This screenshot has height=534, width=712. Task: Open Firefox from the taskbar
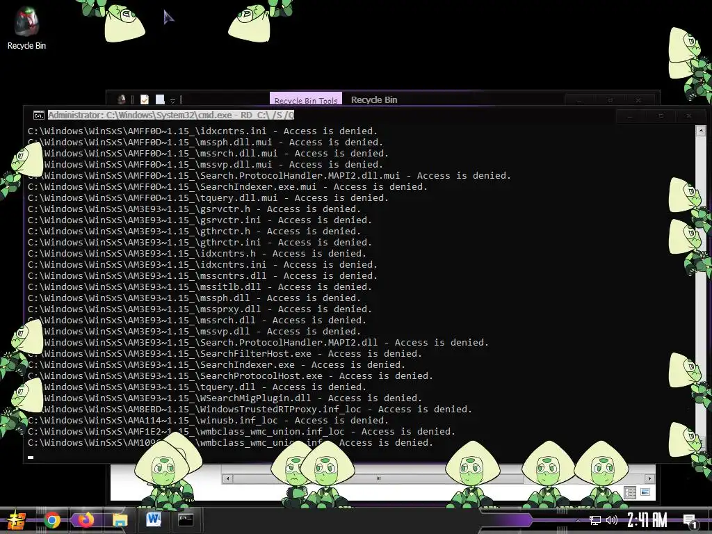point(86,520)
